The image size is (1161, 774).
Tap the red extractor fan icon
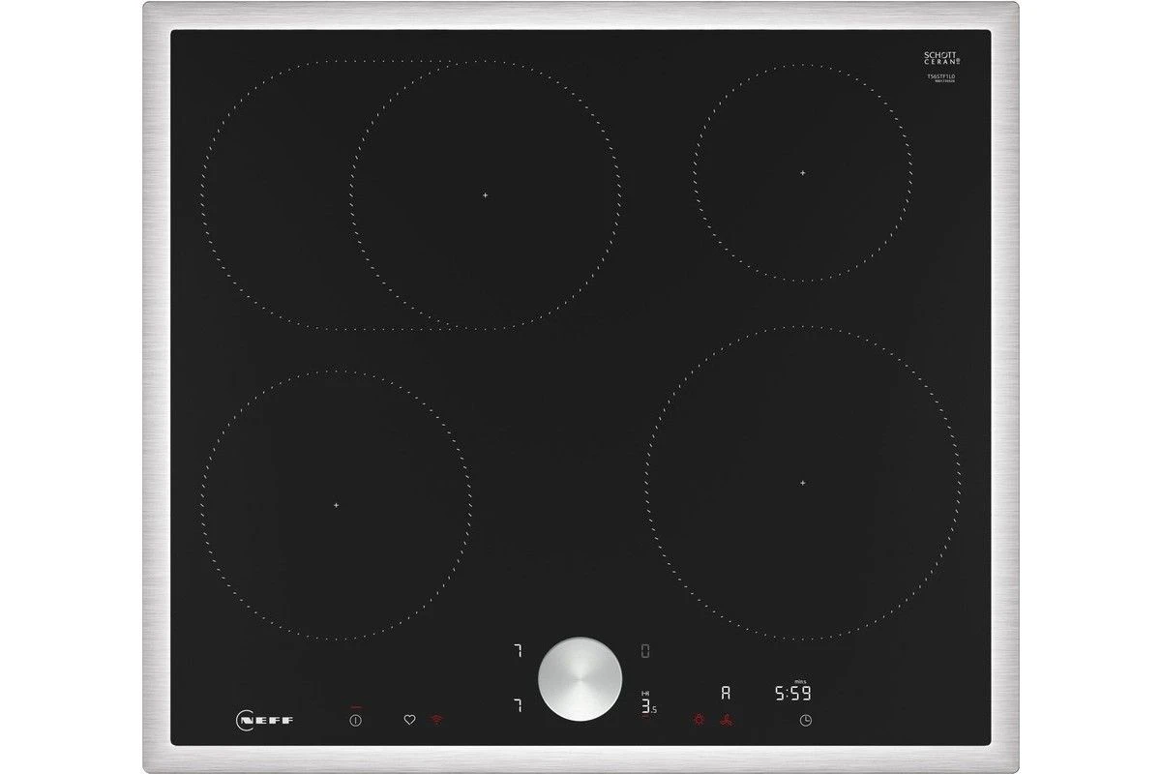(726, 720)
